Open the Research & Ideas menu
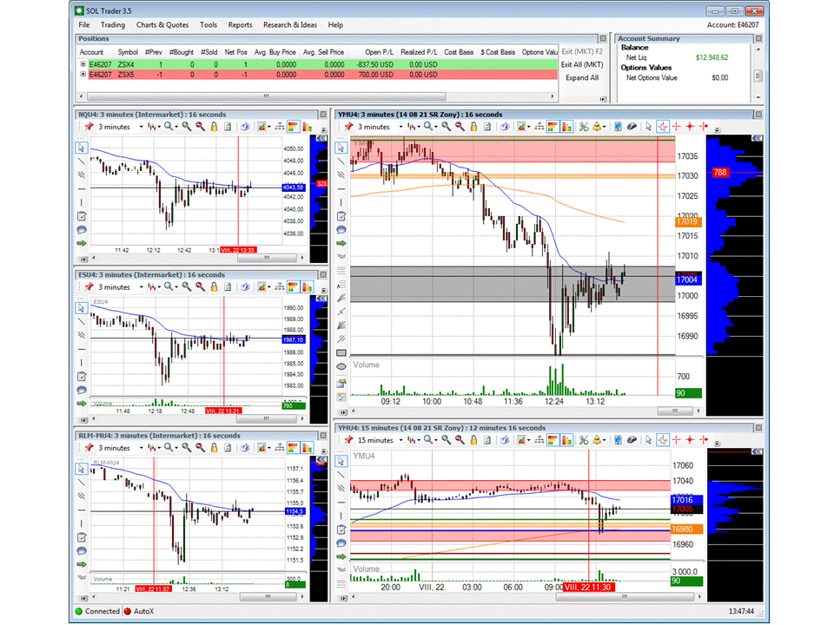 (290, 25)
